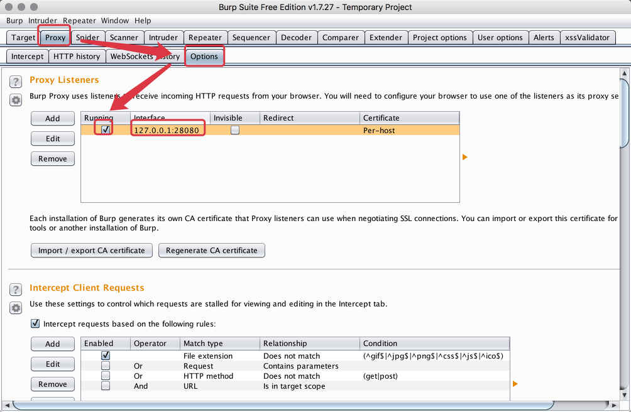Click Import / export CA certificate
Viewport: 631px width, 412px height.
[91, 251]
